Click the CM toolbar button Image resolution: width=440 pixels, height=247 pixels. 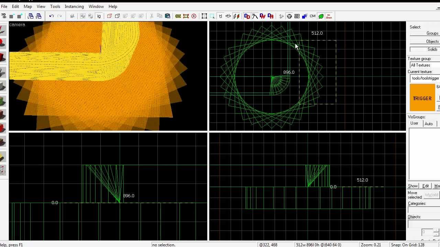[312, 16]
